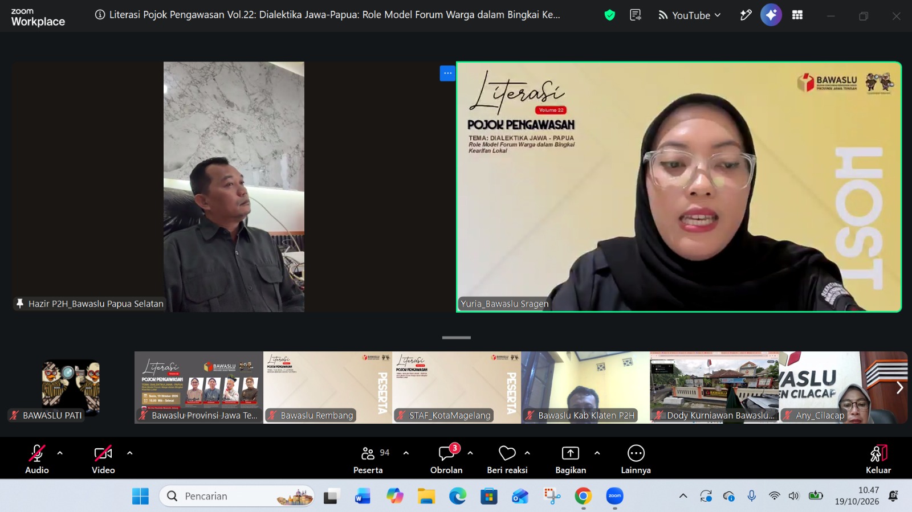Click the Keluar leave meeting button
Screen dimensions: 912x512
878,460
